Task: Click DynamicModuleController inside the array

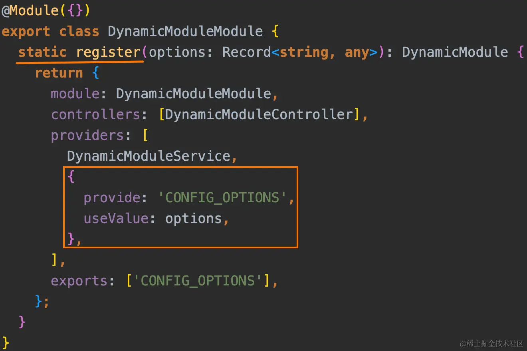Action: pos(259,115)
